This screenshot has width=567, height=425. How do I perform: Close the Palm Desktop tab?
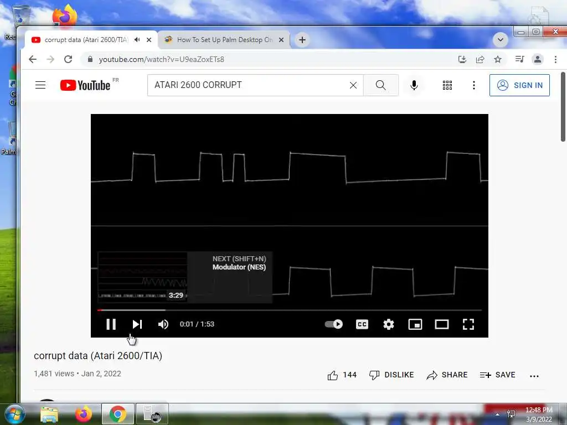[x=281, y=40]
